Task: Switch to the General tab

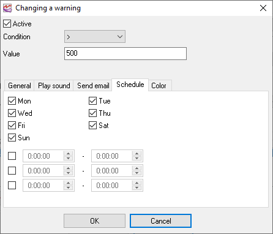Action: [20, 86]
